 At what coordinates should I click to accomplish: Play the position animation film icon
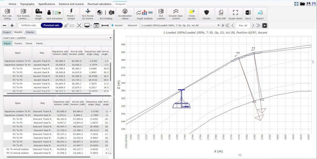click(x=265, y=26)
